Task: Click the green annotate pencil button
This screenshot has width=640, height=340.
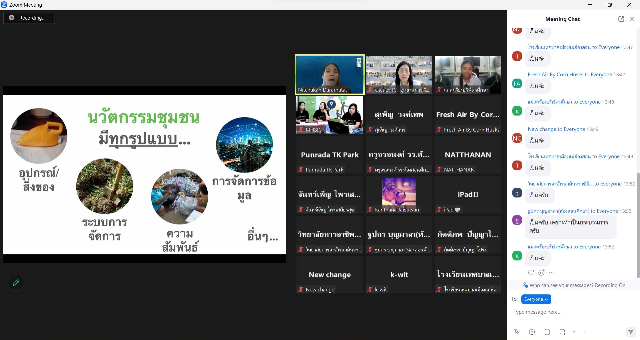Action: pyautogui.click(x=16, y=283)
